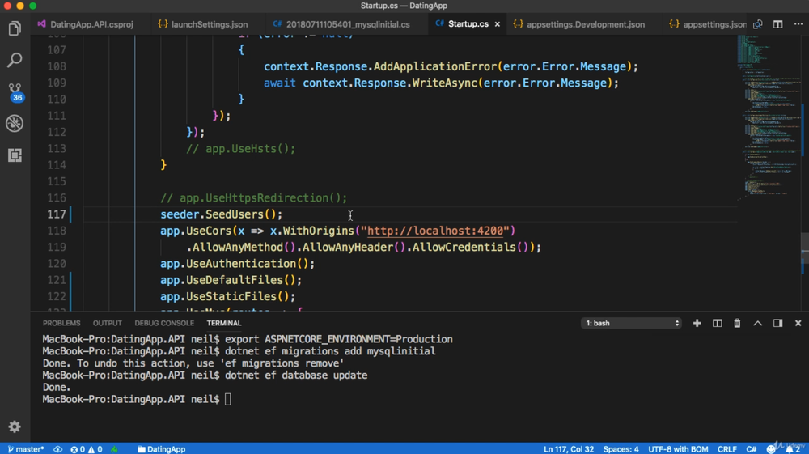Switch to the PROBLEMS panel tab
The width and height of the screenshot is (809, 454).
tap(61, 323)
